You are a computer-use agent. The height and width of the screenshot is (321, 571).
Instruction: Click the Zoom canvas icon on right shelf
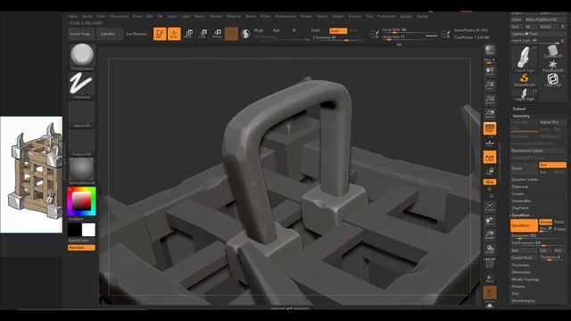490,86
